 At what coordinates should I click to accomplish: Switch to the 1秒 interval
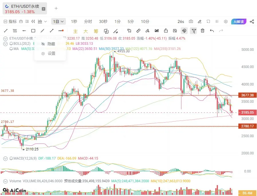coord(74,22)
